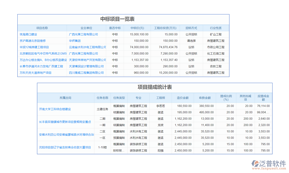
Task: Open the 京沪高速北京段维修 project link
Action: pyautogui.click(x=33, y=41)
